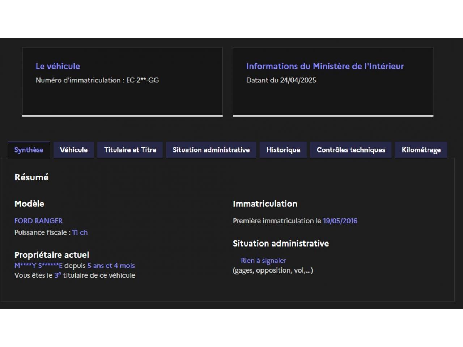The width and height of the screenshot is (463, 347).
Task: Click the Résumé section heading
Action: (31, 177)
